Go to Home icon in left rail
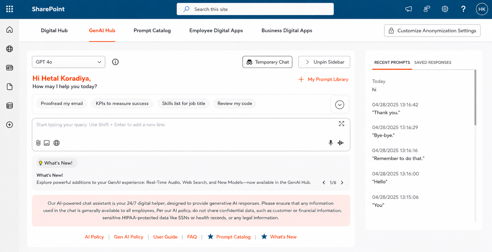This screenshot has height=252, width=492. [x=10, y=30]
